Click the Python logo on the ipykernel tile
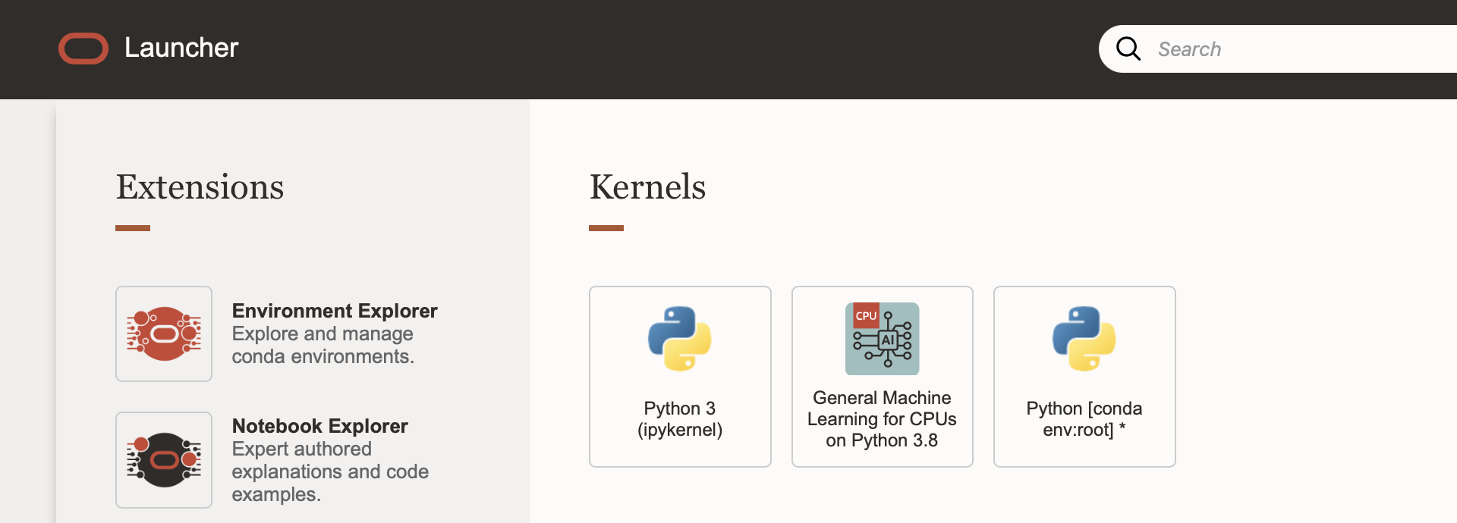Screen dimensions: 1457x523 pos(680,339)
